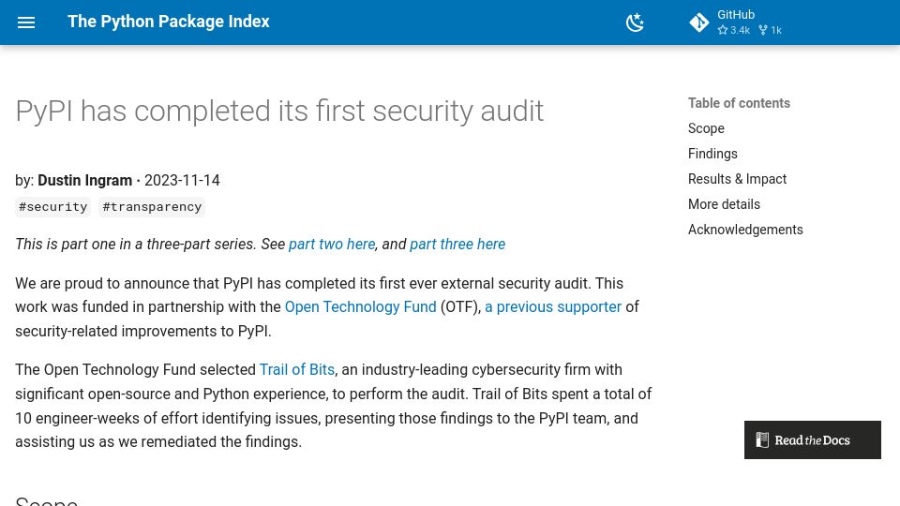This screenshot has height=506, width=900.
Task: Go to Results & Impact section
Action: (737, 179)
